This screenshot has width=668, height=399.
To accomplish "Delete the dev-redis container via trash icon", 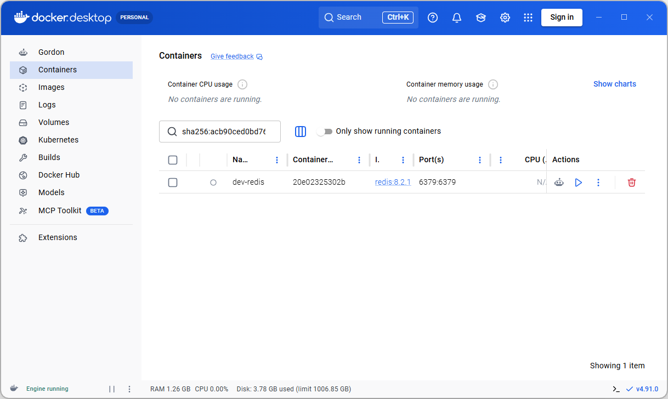I will coord(632,183).
